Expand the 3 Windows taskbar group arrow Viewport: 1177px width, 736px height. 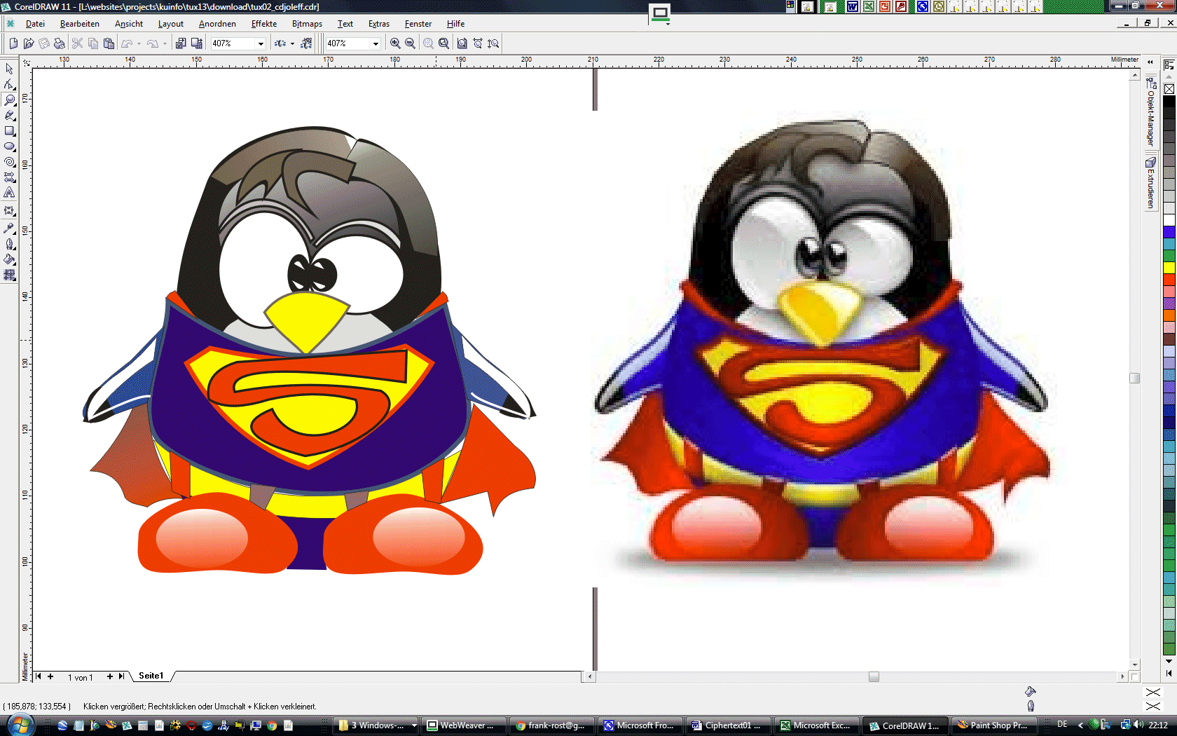414,725
